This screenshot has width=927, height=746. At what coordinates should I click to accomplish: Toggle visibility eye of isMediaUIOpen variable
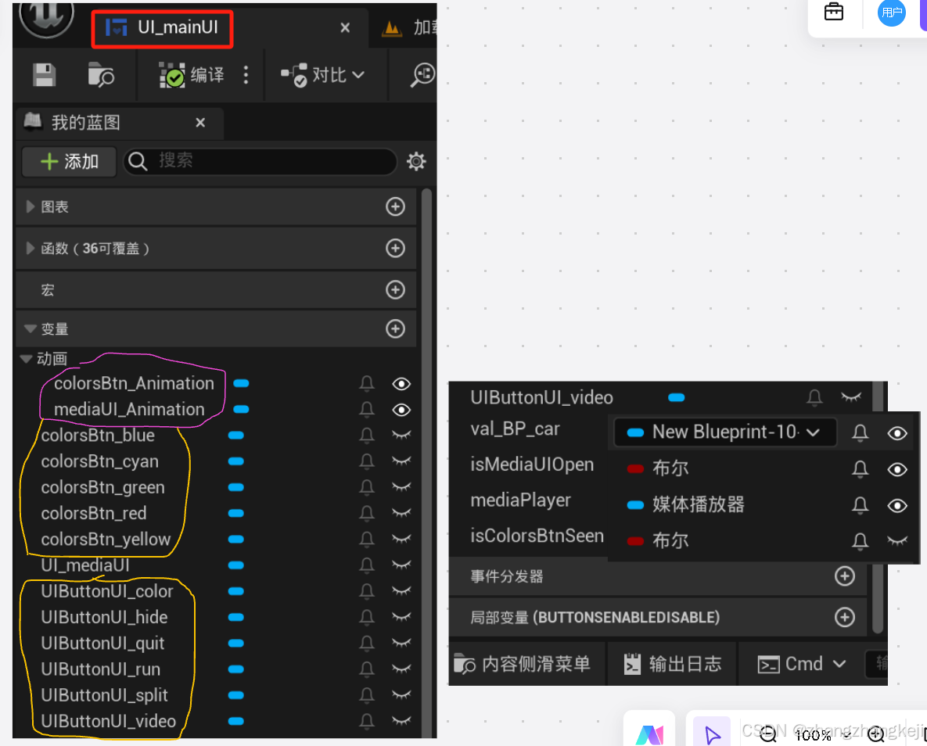[x=897, y=469]
